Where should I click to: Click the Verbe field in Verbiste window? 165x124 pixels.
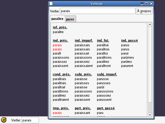click(98, 11)
